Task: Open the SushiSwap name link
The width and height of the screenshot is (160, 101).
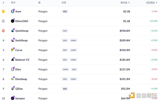Action: (21, 40)
